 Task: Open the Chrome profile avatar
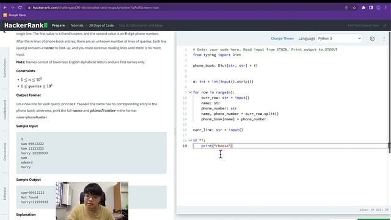pyautogui.click(x=379, y=8)
